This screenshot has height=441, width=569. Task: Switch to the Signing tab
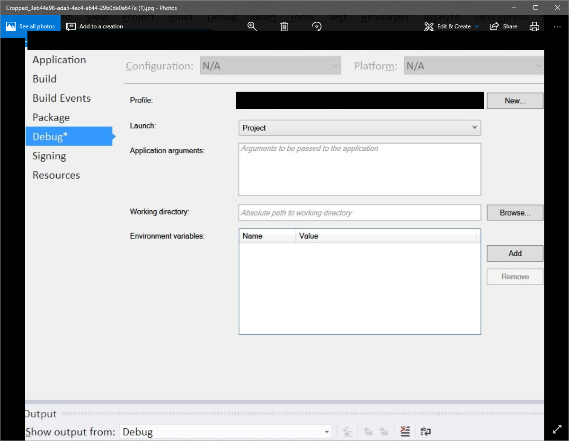pyautogui.click(x=49, y=156)
